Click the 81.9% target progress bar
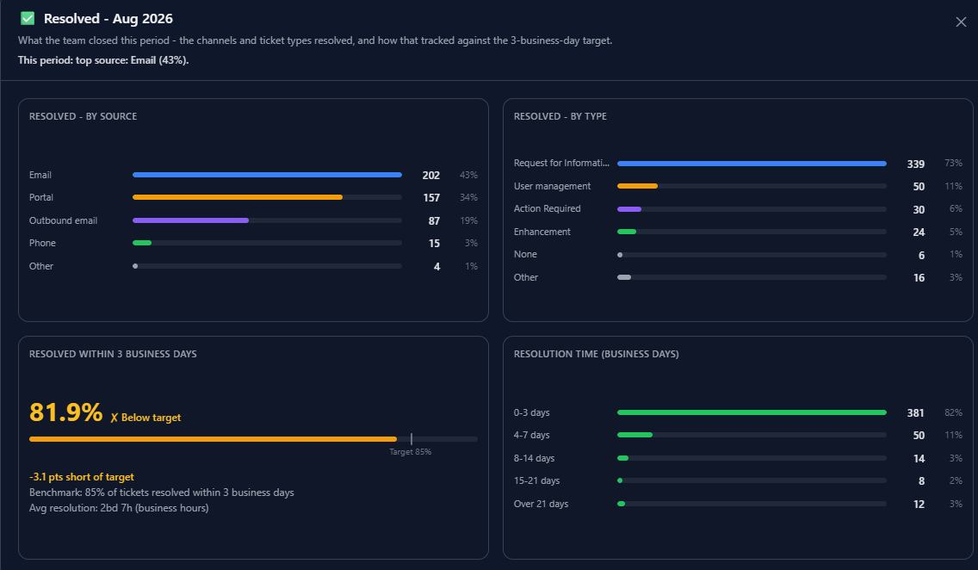 (x=253, y=439)
